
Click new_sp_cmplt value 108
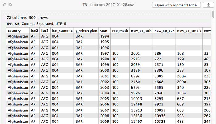click(181, 53)
